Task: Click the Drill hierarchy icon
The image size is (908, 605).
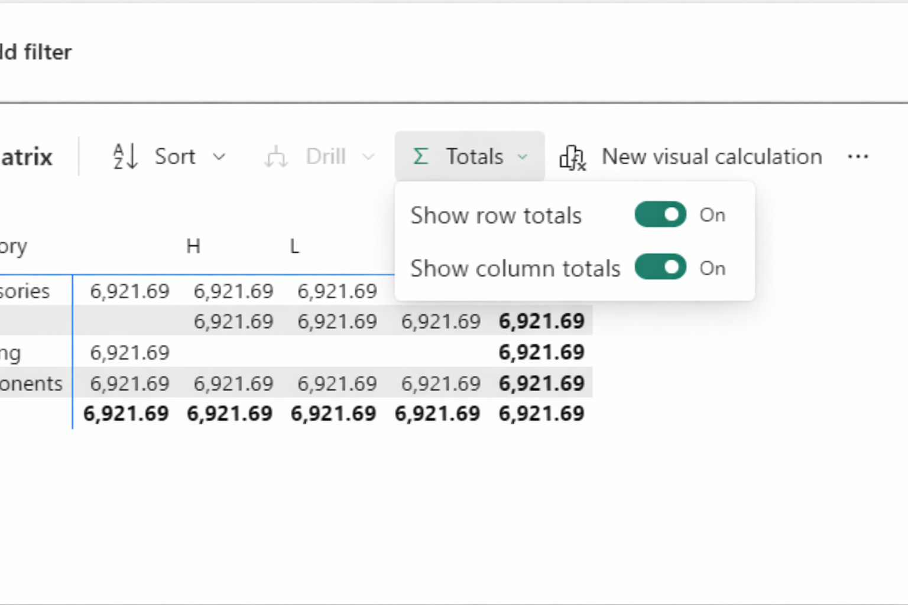Action: point(276,157)
